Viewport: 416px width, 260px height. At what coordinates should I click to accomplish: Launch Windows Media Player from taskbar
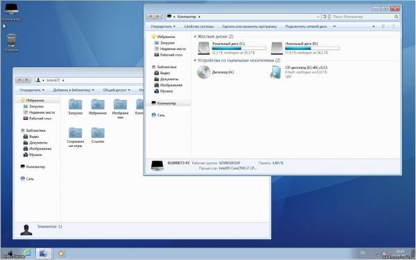point(61,254)
